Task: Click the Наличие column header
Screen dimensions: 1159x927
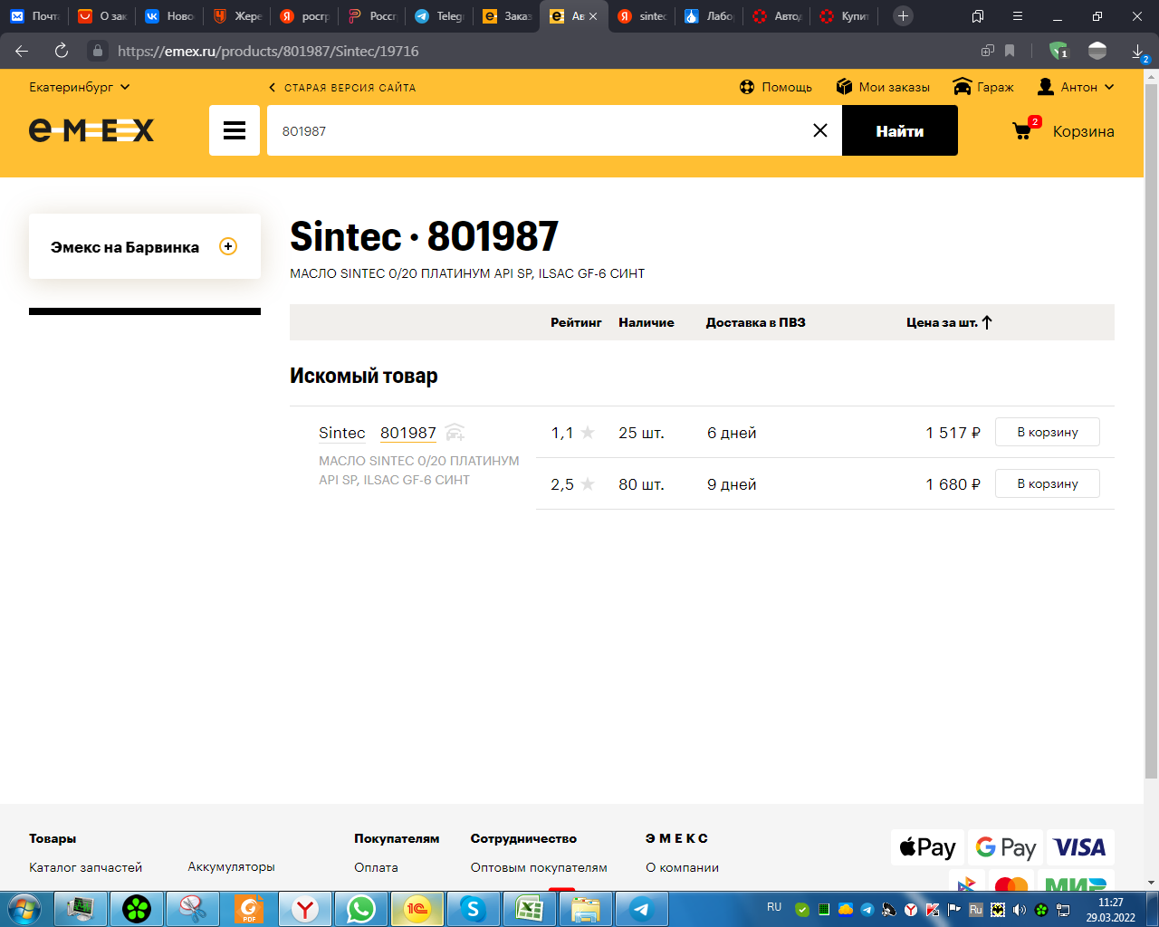Action: (647, 322)
